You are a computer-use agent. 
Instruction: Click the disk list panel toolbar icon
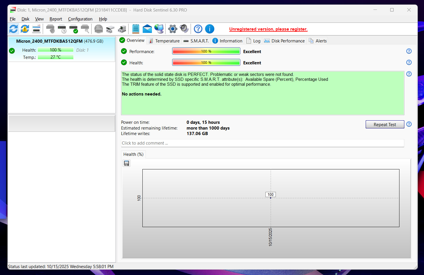36,29
